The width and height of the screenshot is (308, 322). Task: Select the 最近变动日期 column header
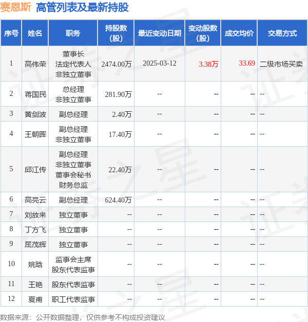tap(160, 33)
